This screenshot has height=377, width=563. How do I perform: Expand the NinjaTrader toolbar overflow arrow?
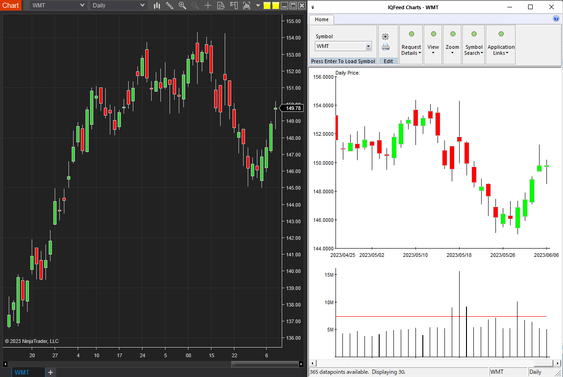coord(258,6)
